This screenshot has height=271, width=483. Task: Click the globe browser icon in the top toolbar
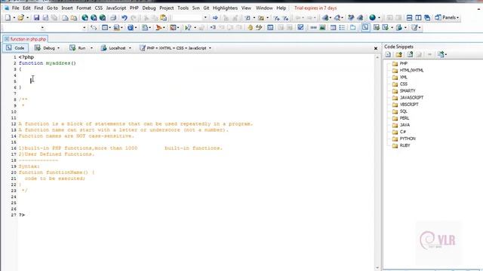tap(372, 18)
